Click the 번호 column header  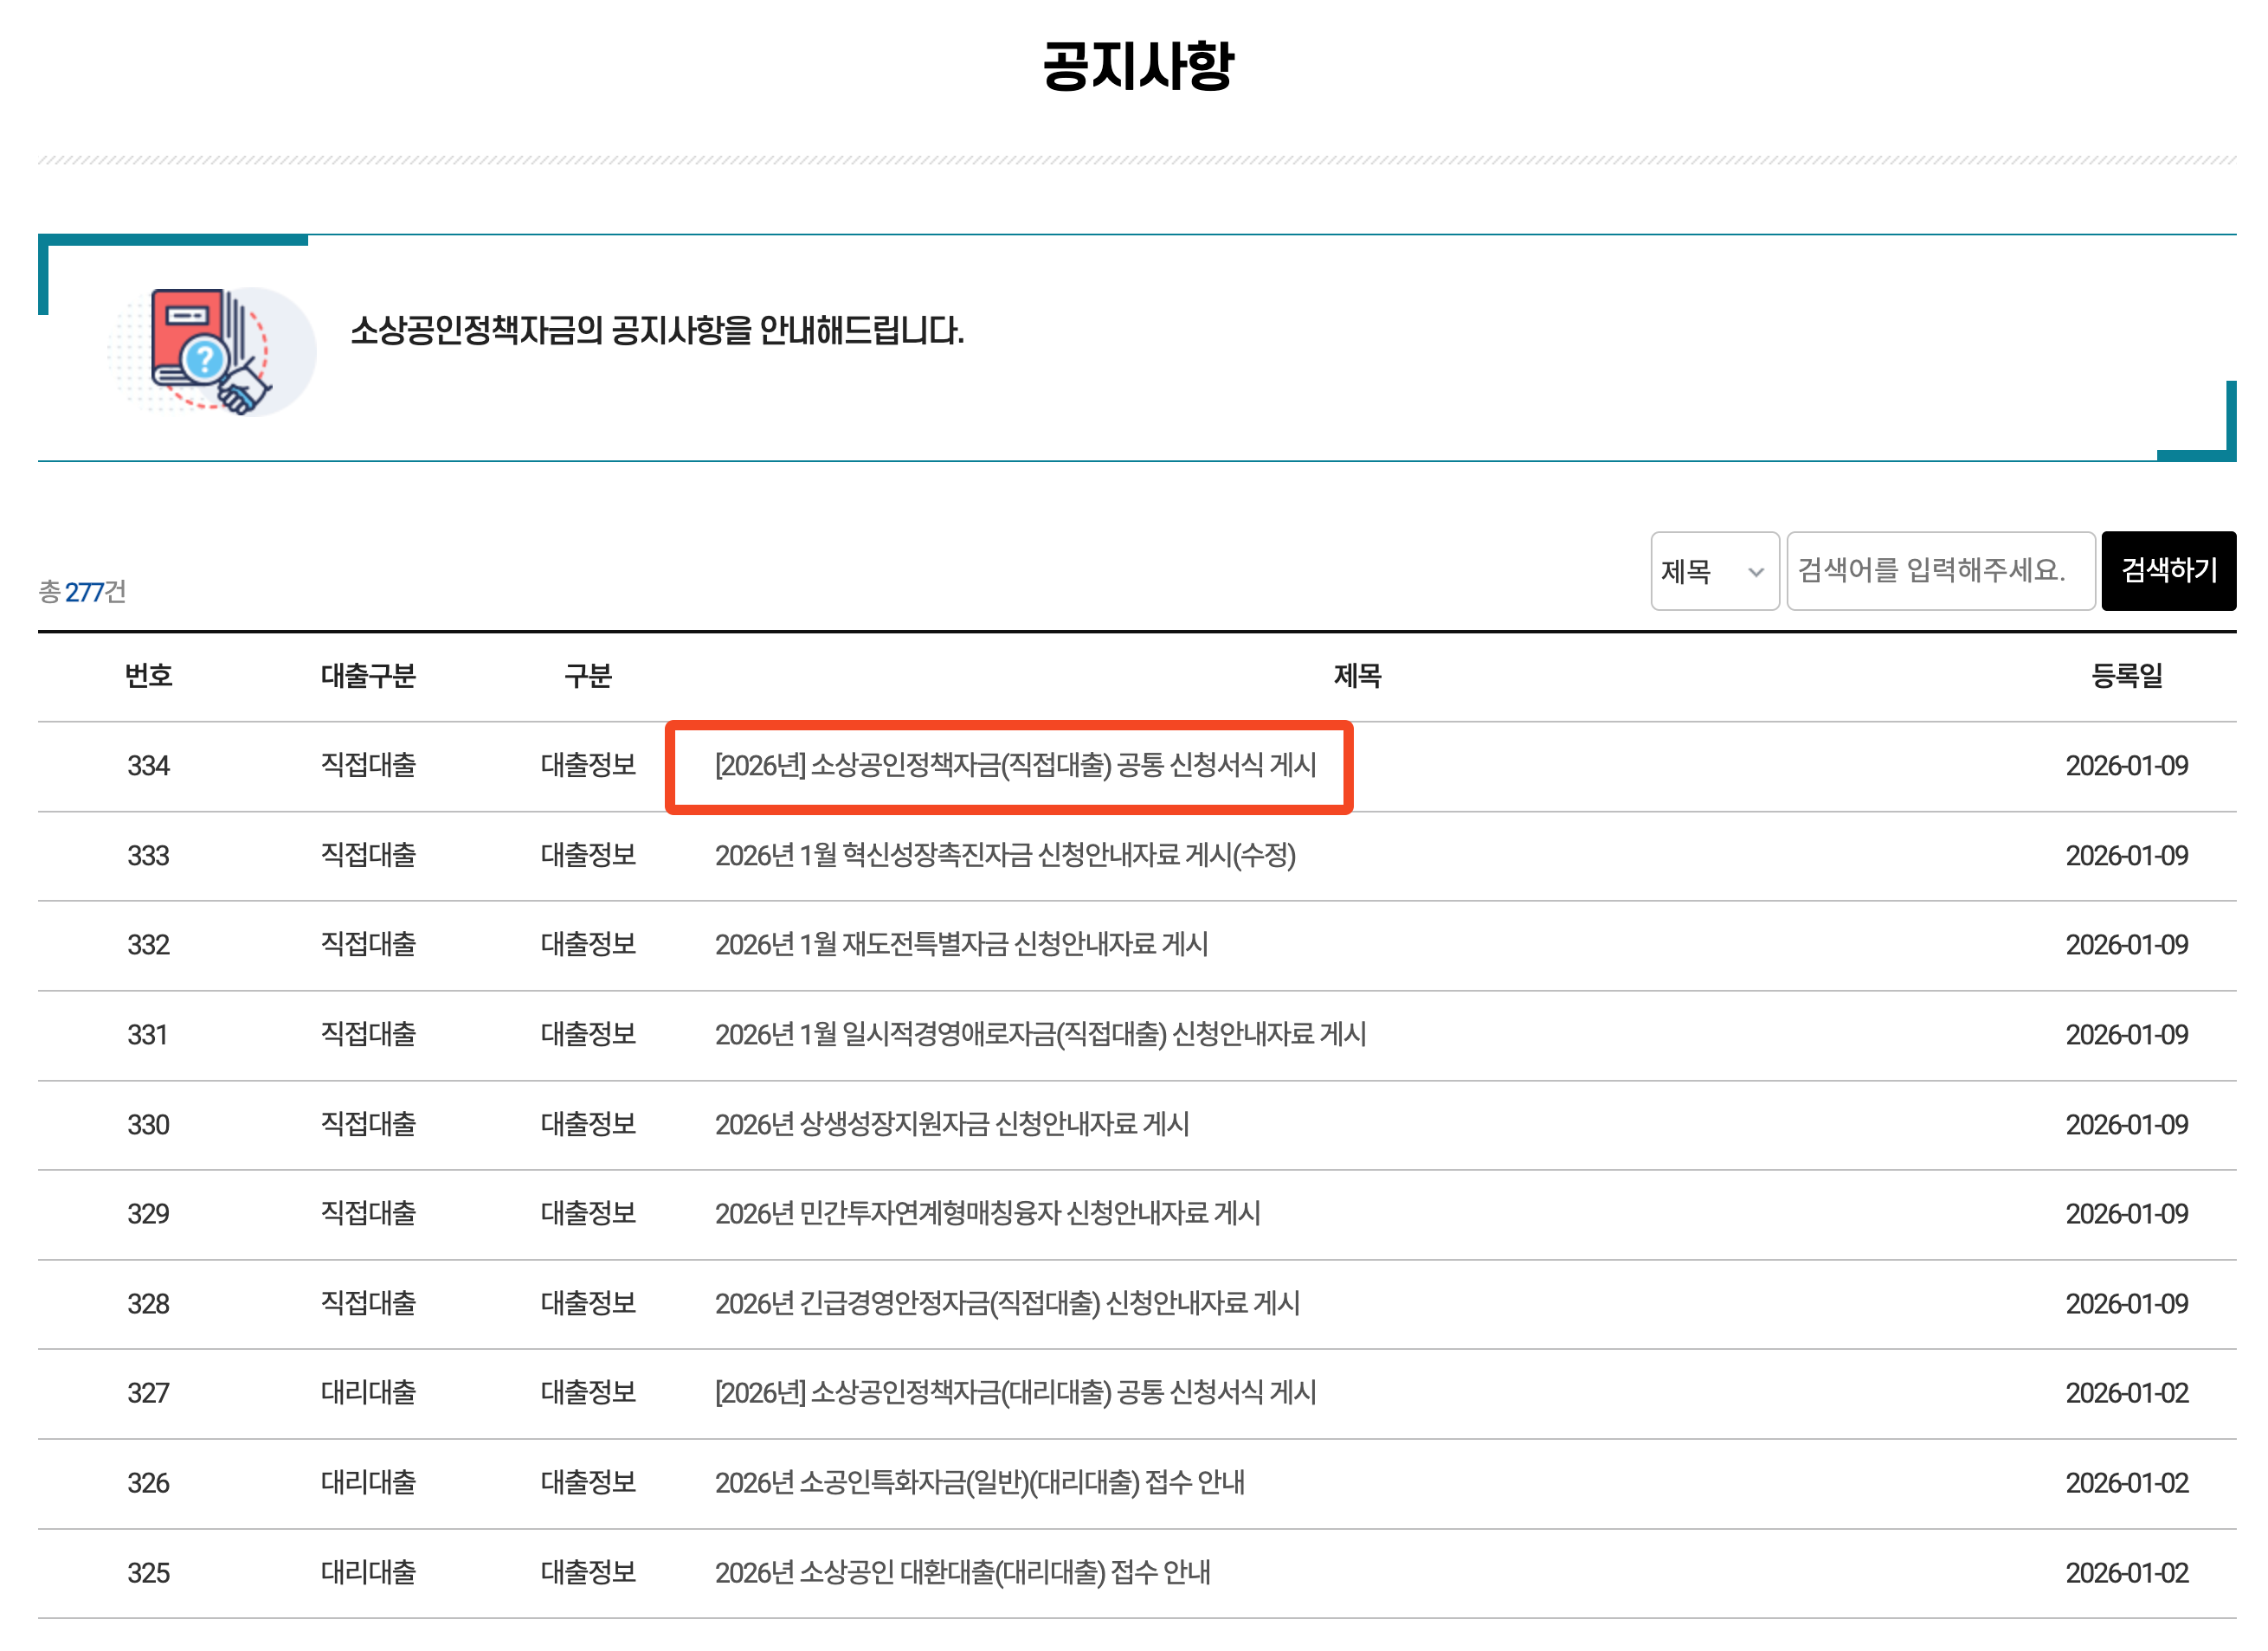(148, 676)
